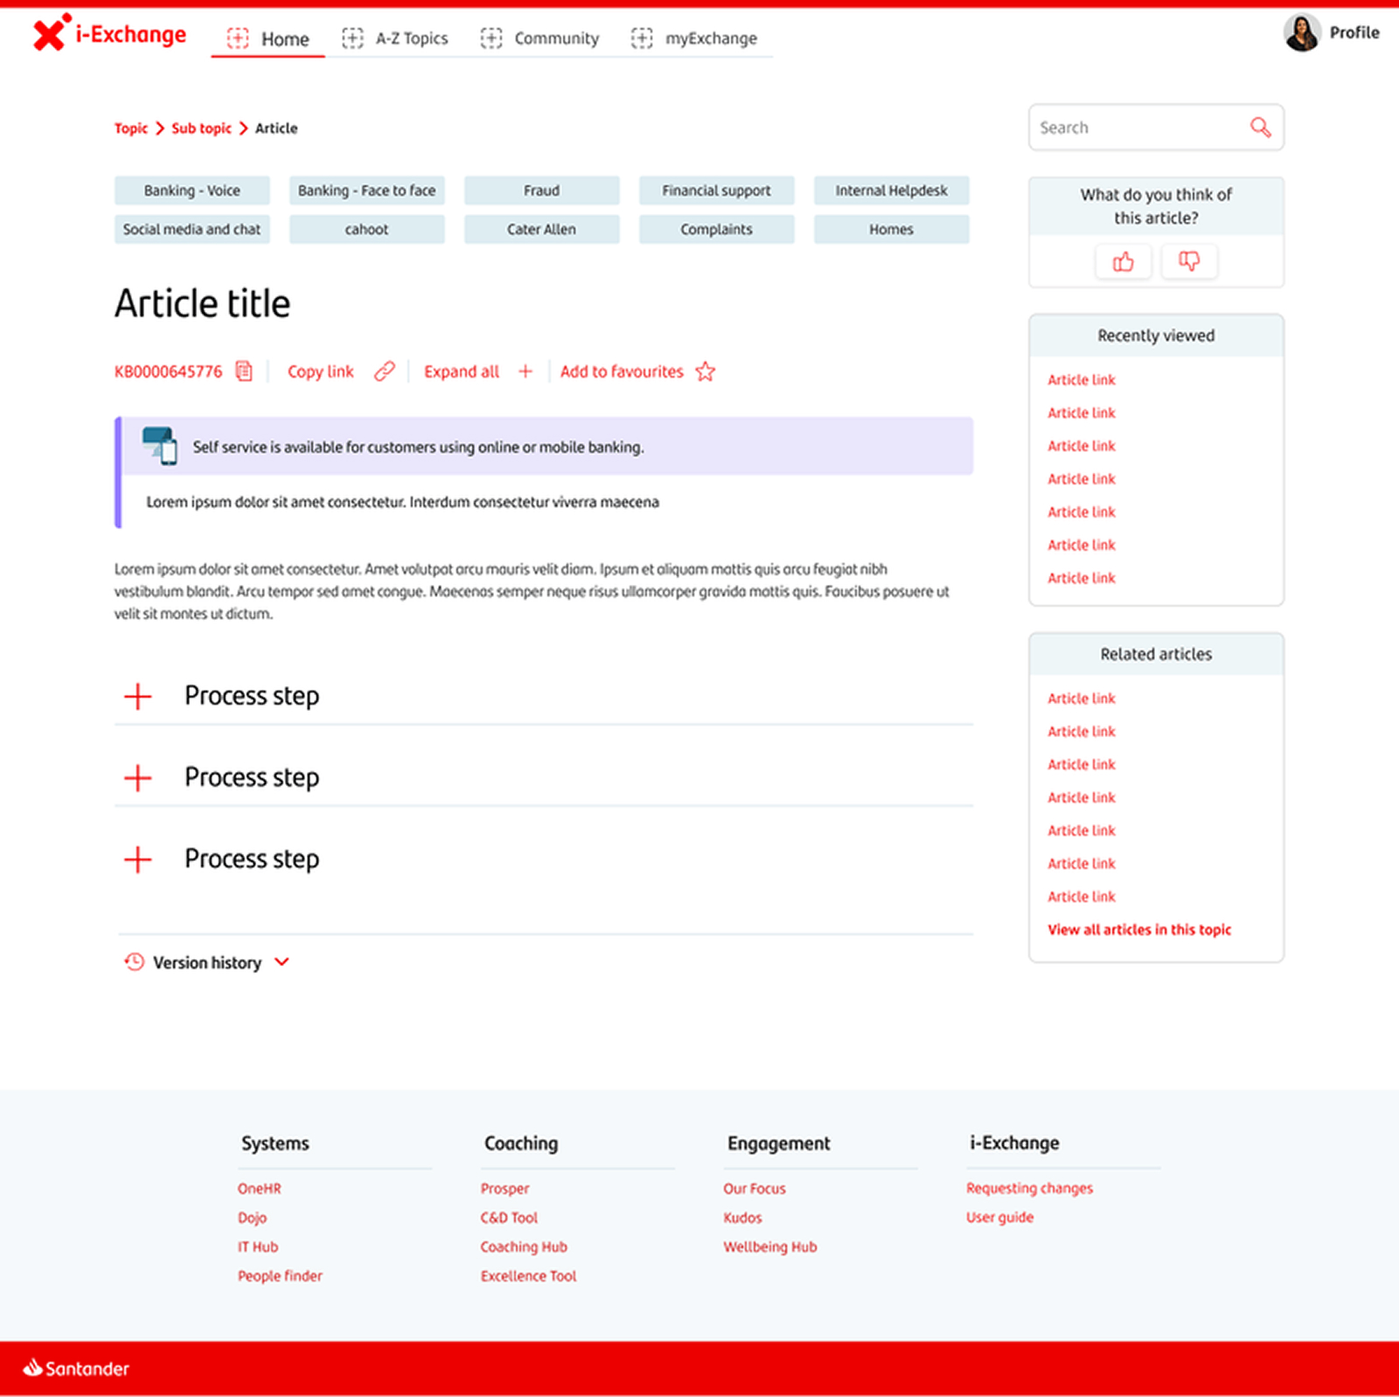Click View all articles in this topic

tap(1139, 930)
